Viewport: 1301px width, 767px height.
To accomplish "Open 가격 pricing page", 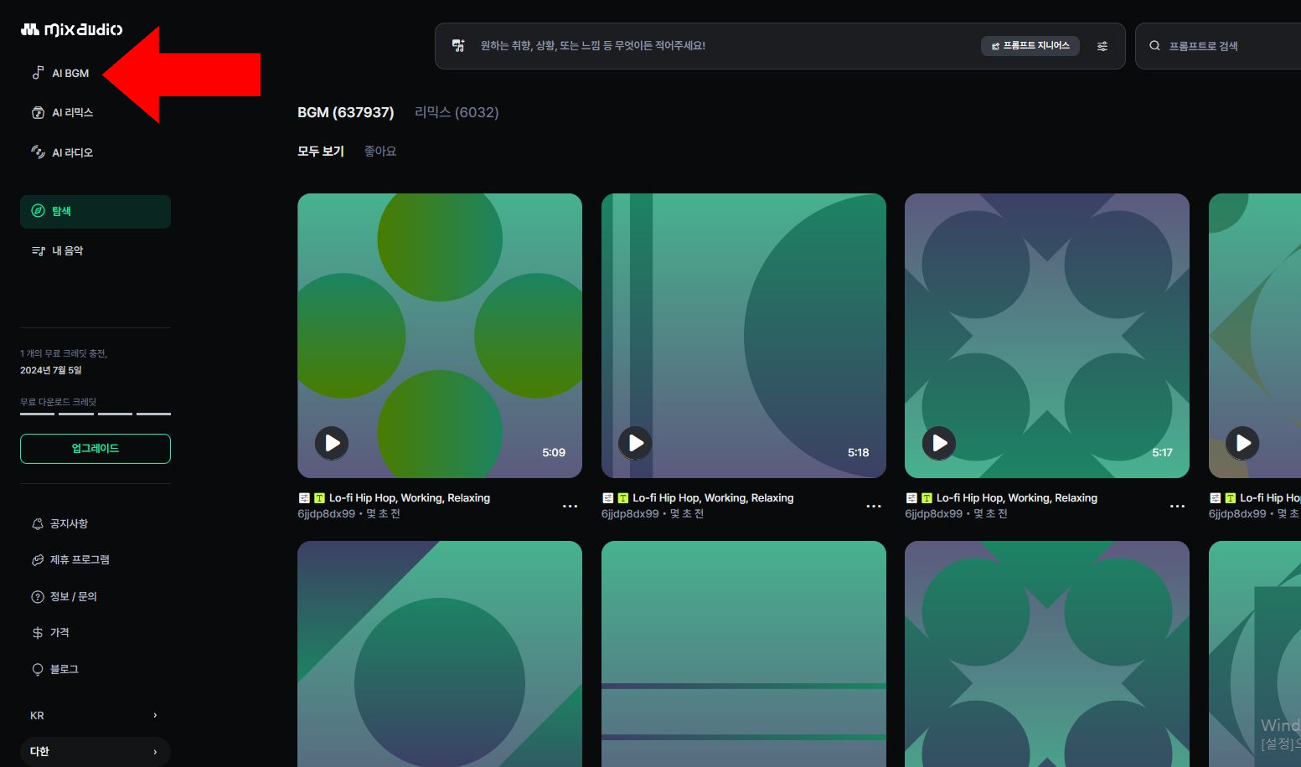I will pyautogui.click(x=50, y=632).
